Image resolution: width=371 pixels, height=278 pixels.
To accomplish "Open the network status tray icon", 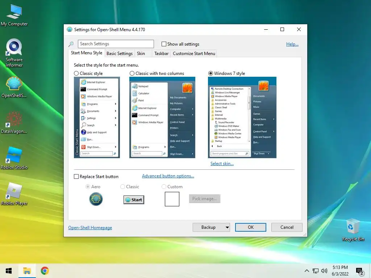I will click(x=316, y=271).
